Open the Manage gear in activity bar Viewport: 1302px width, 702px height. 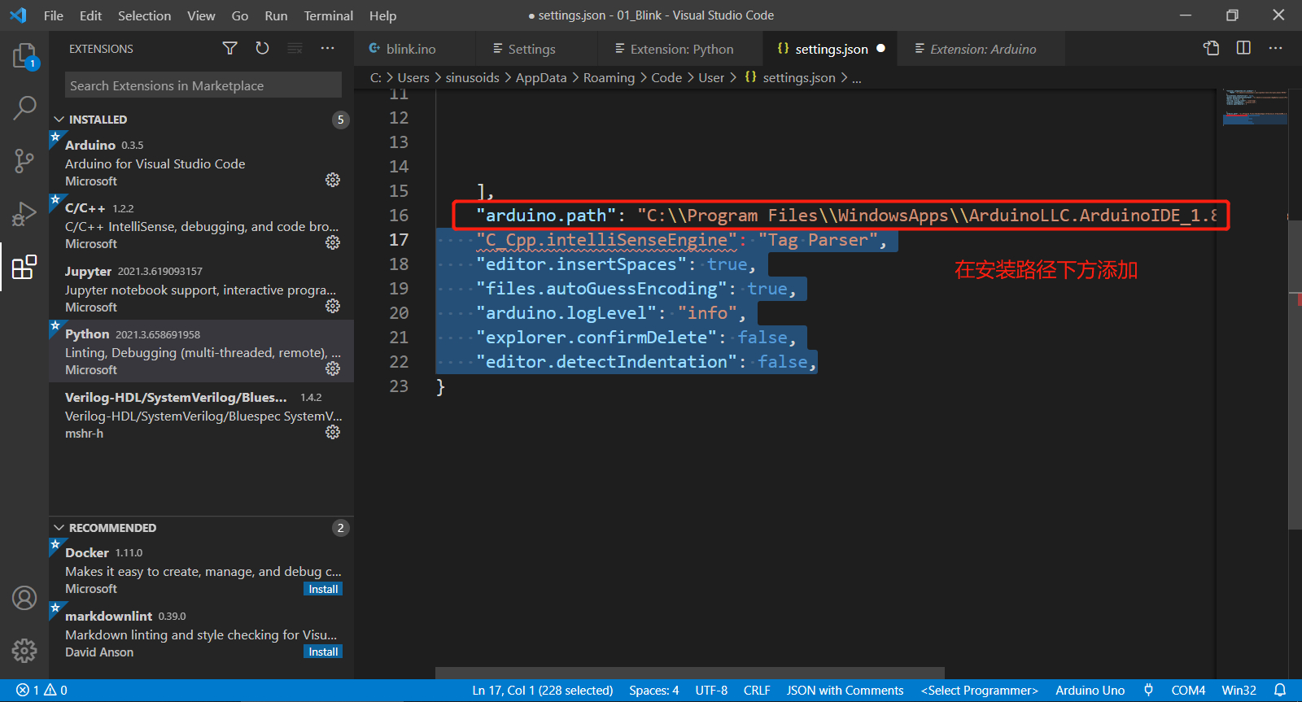tap(24, 650)
